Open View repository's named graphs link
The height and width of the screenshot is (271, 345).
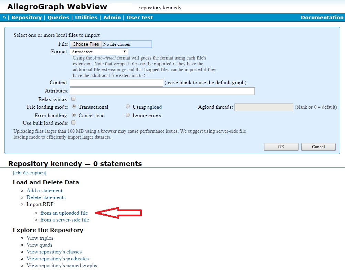coord(62,265)
